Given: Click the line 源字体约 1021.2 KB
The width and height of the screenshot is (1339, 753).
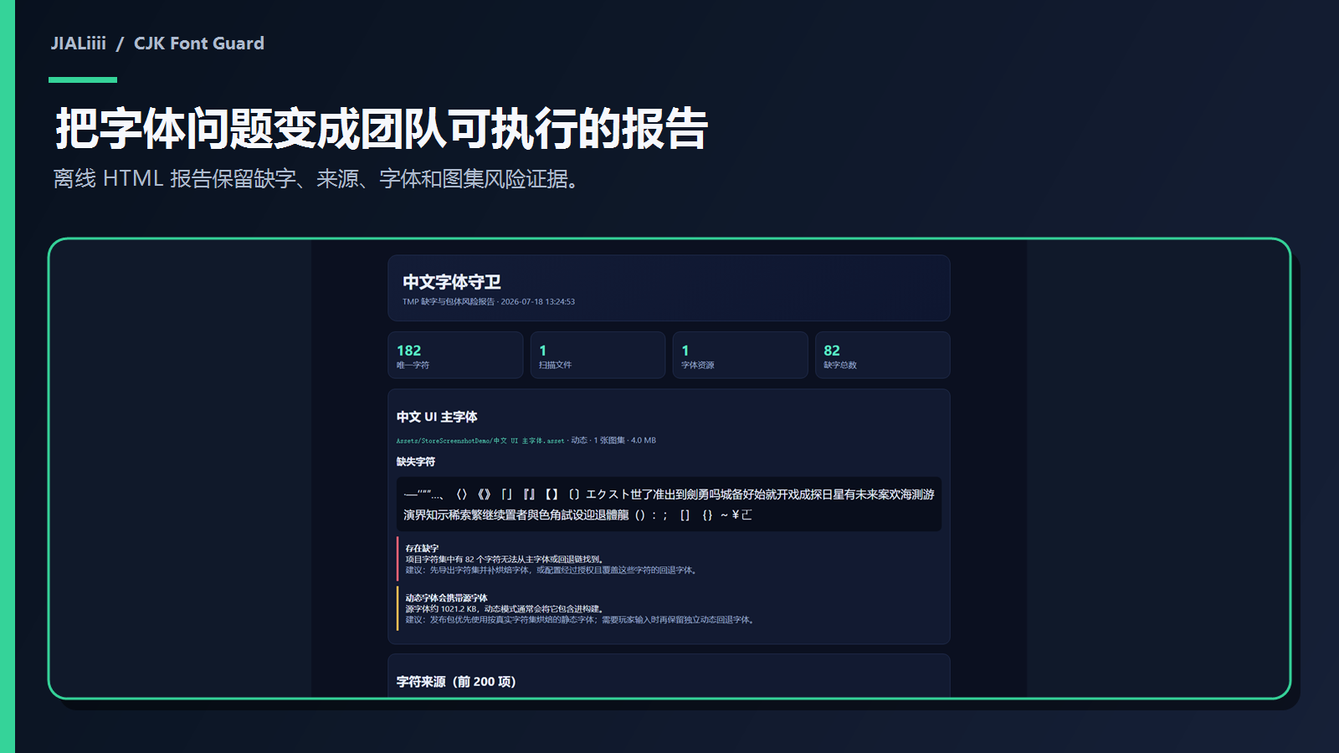Looking at the screenshot, I should pos(505,609).
